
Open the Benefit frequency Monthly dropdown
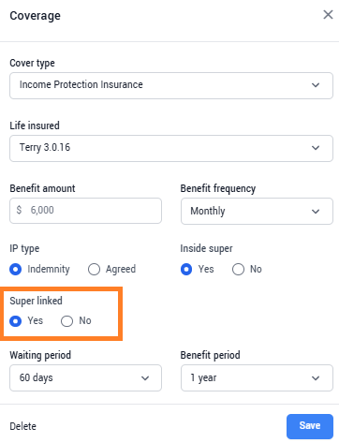(x=257, y=211)
